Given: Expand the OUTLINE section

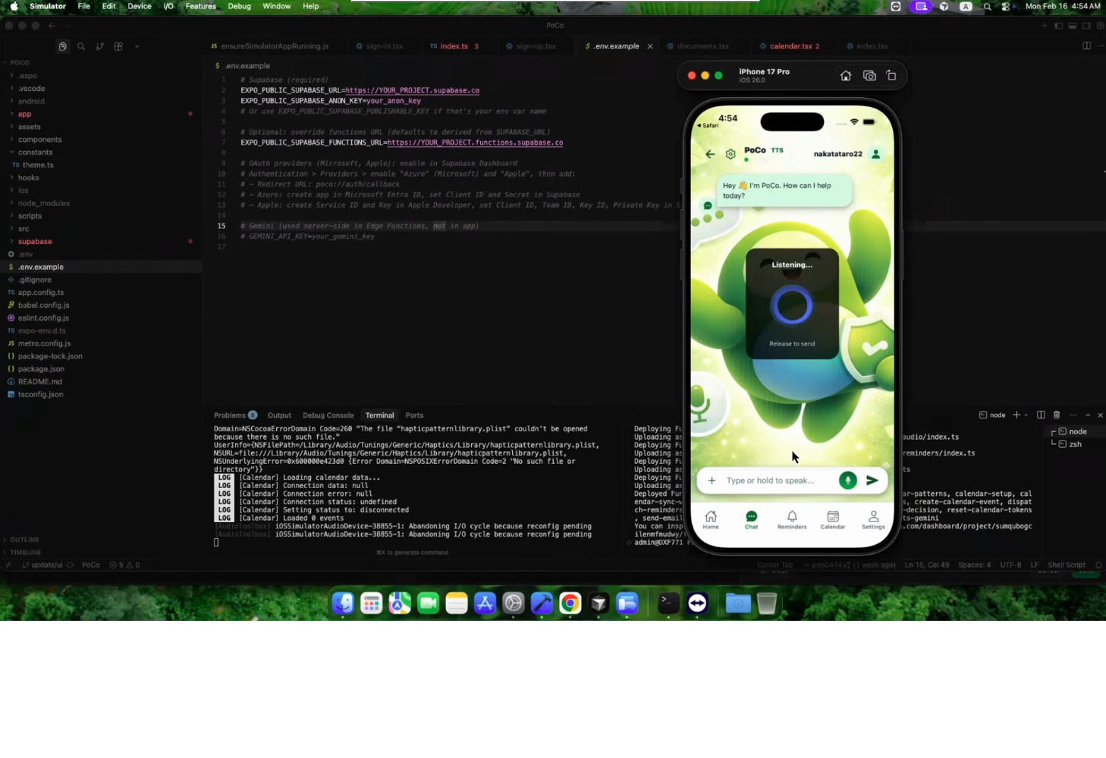Looking at the screenshot, I should [x=25, y=540].
